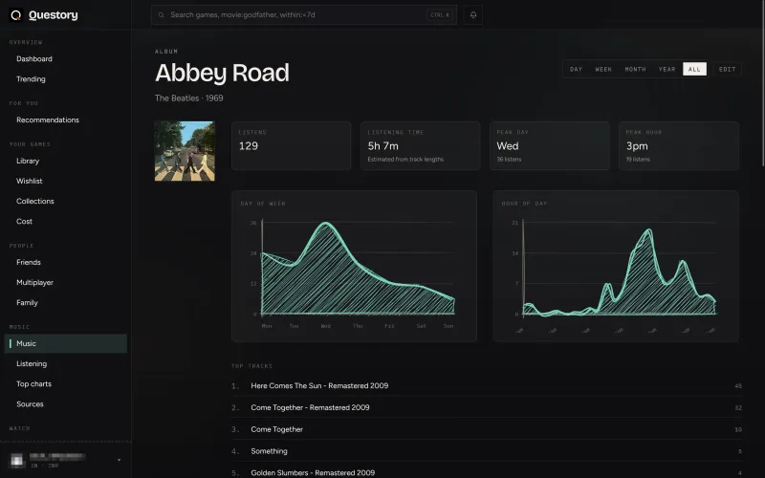Image resolution: width=765 pixels, height=478 pixels.
Task: Focus the search games input field
Action: (x=304, y=15)
